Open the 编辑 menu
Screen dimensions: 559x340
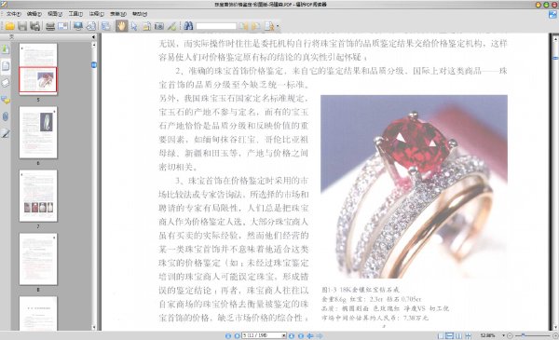tap(34, 14)
